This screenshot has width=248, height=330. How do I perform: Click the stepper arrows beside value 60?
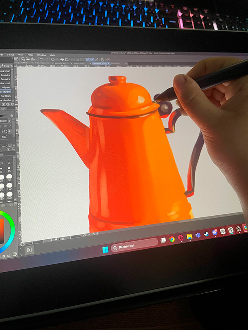pyautogui.click(x=6, y=137)
